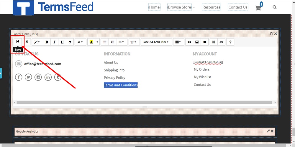Image resolution: width=295 pixels, height=147 pixels.
Task: Open editor help with question mark
Action: (230, 42)
